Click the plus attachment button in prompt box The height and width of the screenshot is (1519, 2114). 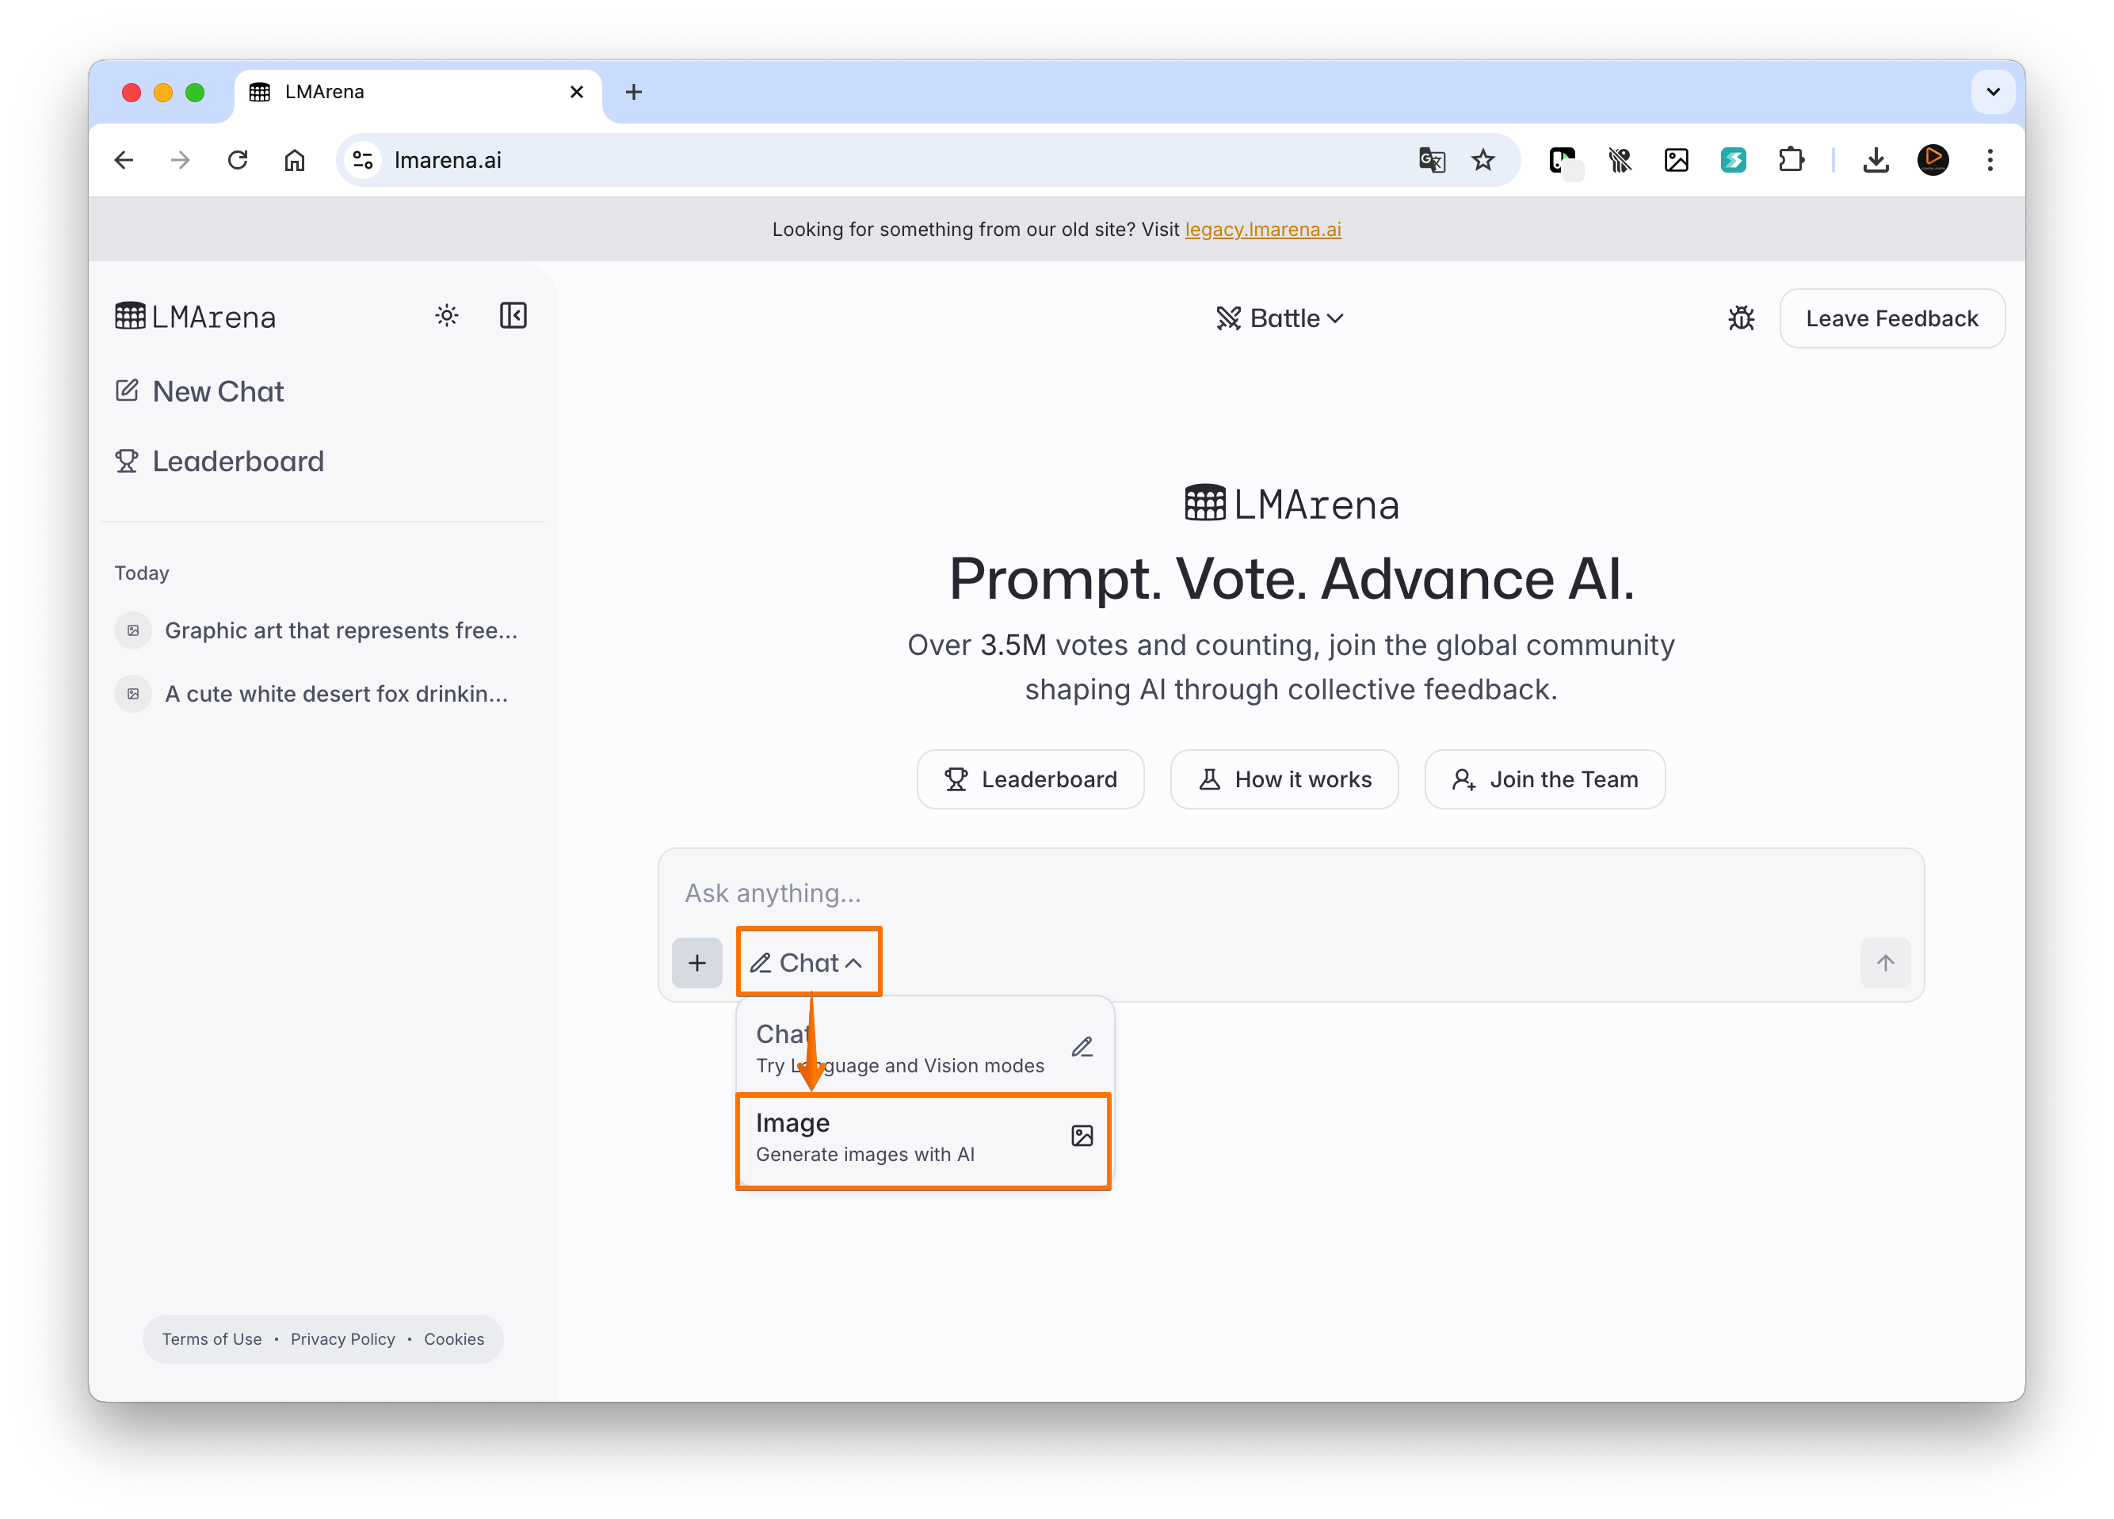coord(696,963)
